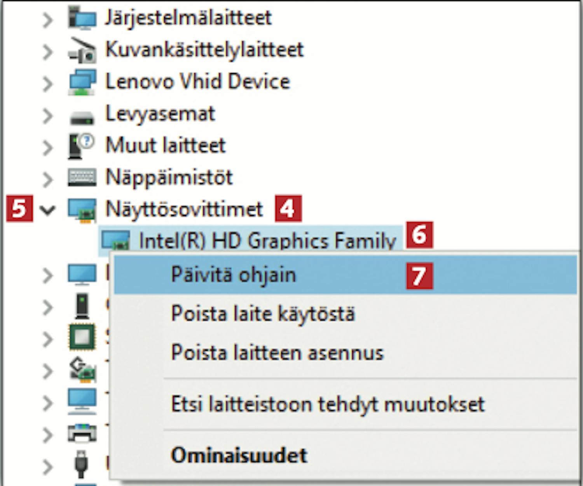This screenshot has height=486, width=583.
Task: Select Etsi laitteistoon tehdyt muutokset
Action: [x=328, y=404]
